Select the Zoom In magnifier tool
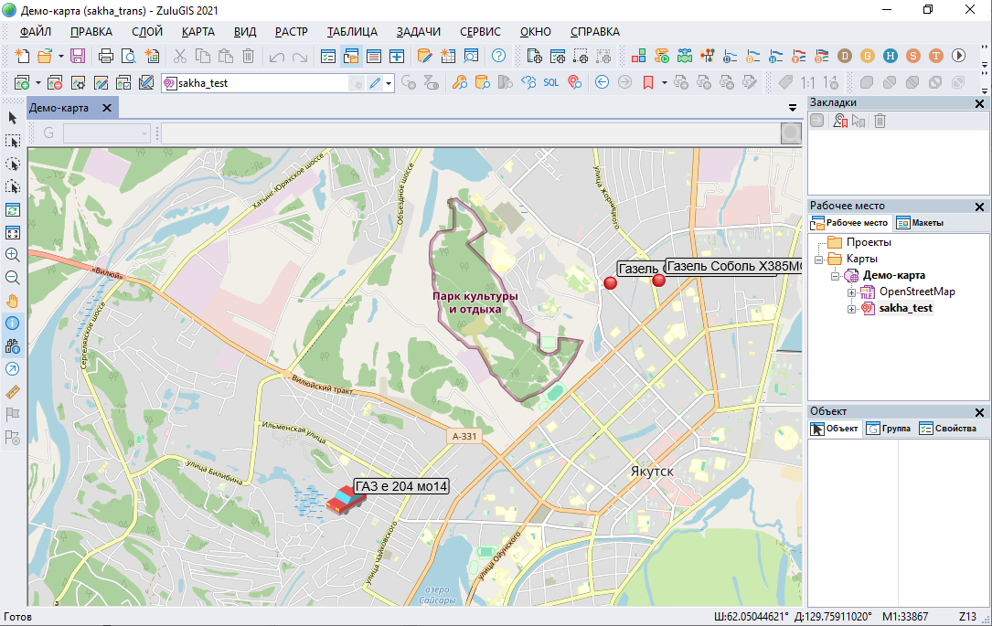992x626 pixels. [13, 255]
